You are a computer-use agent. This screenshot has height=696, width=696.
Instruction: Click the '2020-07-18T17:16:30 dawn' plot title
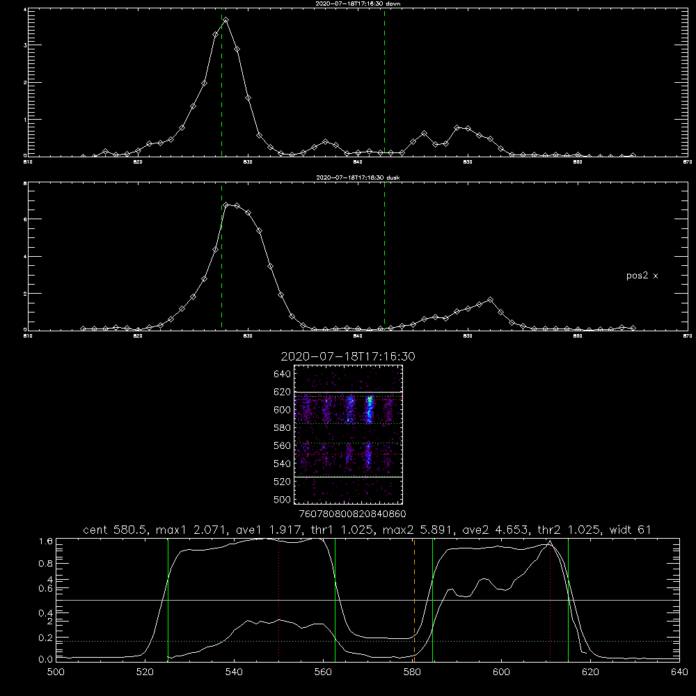pos(358,3)
